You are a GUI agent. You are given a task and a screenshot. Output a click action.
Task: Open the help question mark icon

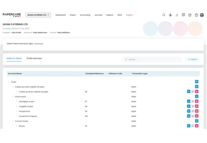click(x=196, y=15)
